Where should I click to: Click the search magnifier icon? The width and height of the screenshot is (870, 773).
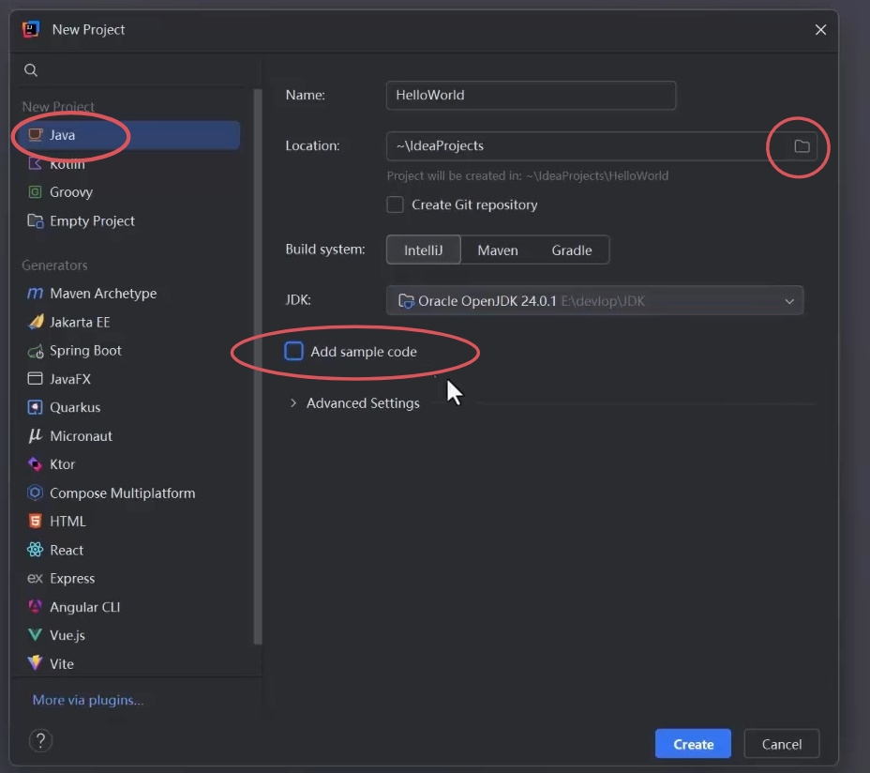tap(31, 70)
